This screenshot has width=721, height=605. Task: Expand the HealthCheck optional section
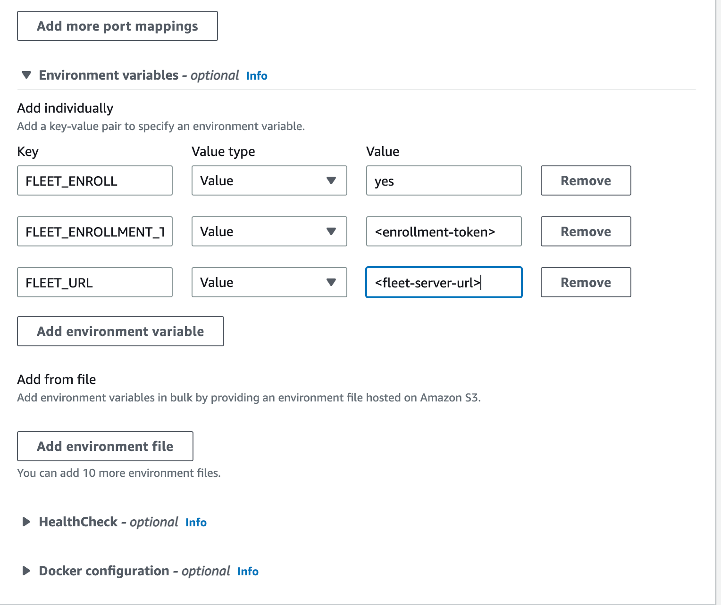[x=26, y=522]
